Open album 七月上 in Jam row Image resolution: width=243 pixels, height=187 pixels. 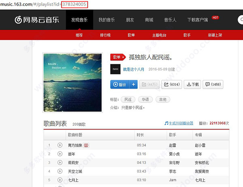point(200,180)
